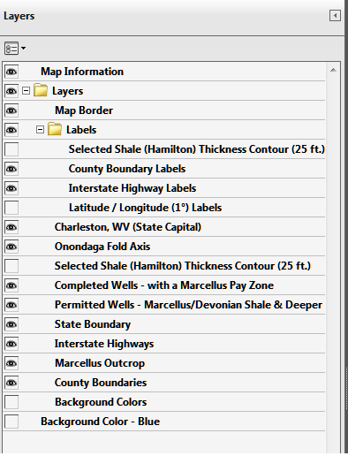
Task: Hide the State Boundary layer
Action: (x=11, y=324)
